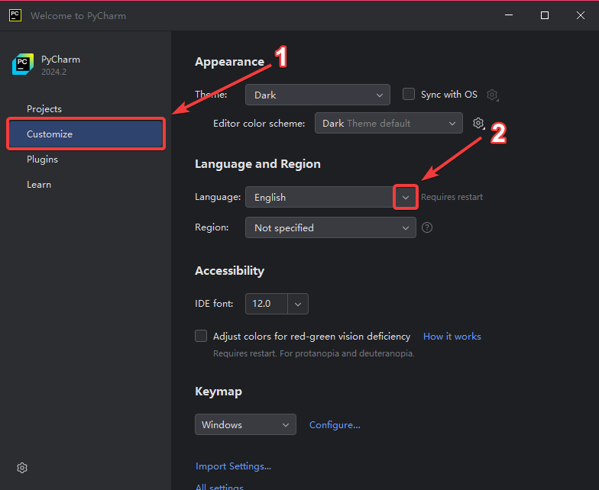
Task: Open the Keymap dropdown set to Windows
Action: click(245, 424)
